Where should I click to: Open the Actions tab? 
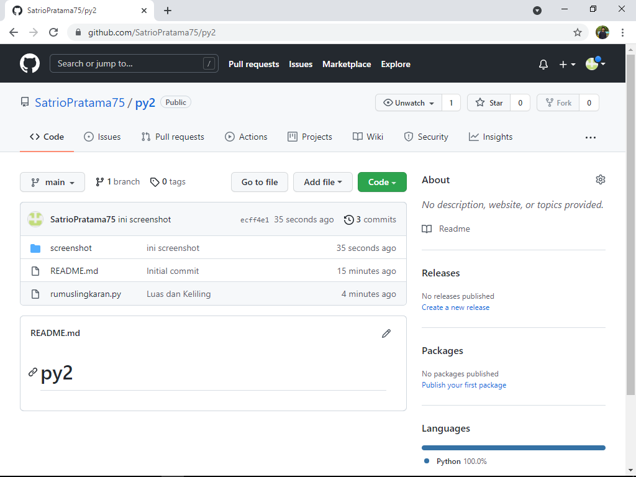[246, 137]
